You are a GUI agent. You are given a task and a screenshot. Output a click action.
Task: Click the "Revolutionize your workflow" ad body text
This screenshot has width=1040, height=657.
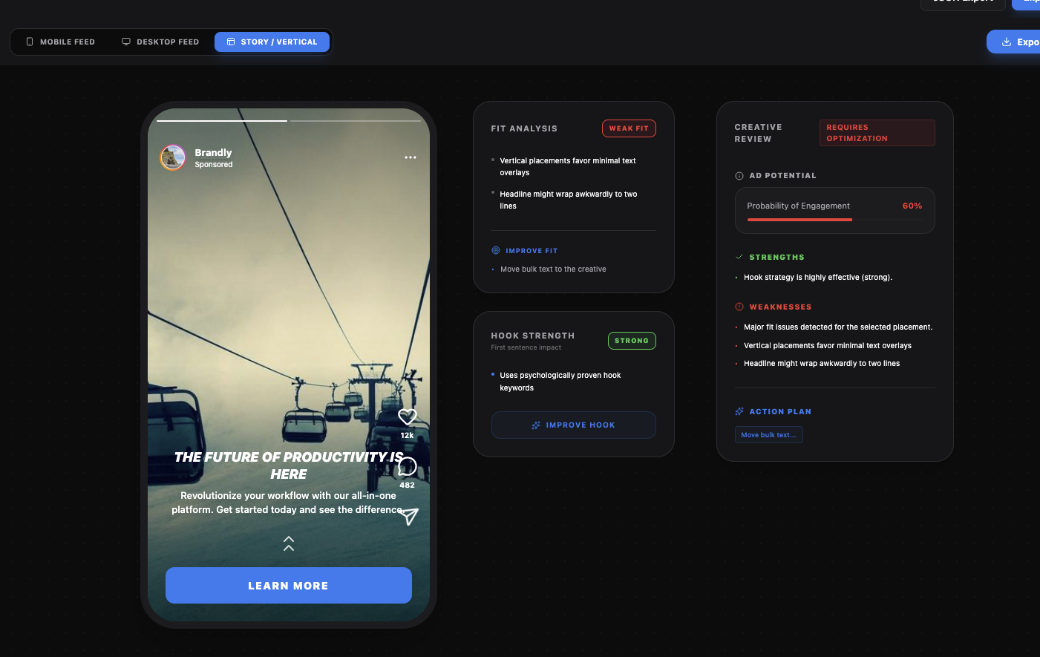point(288,503)
